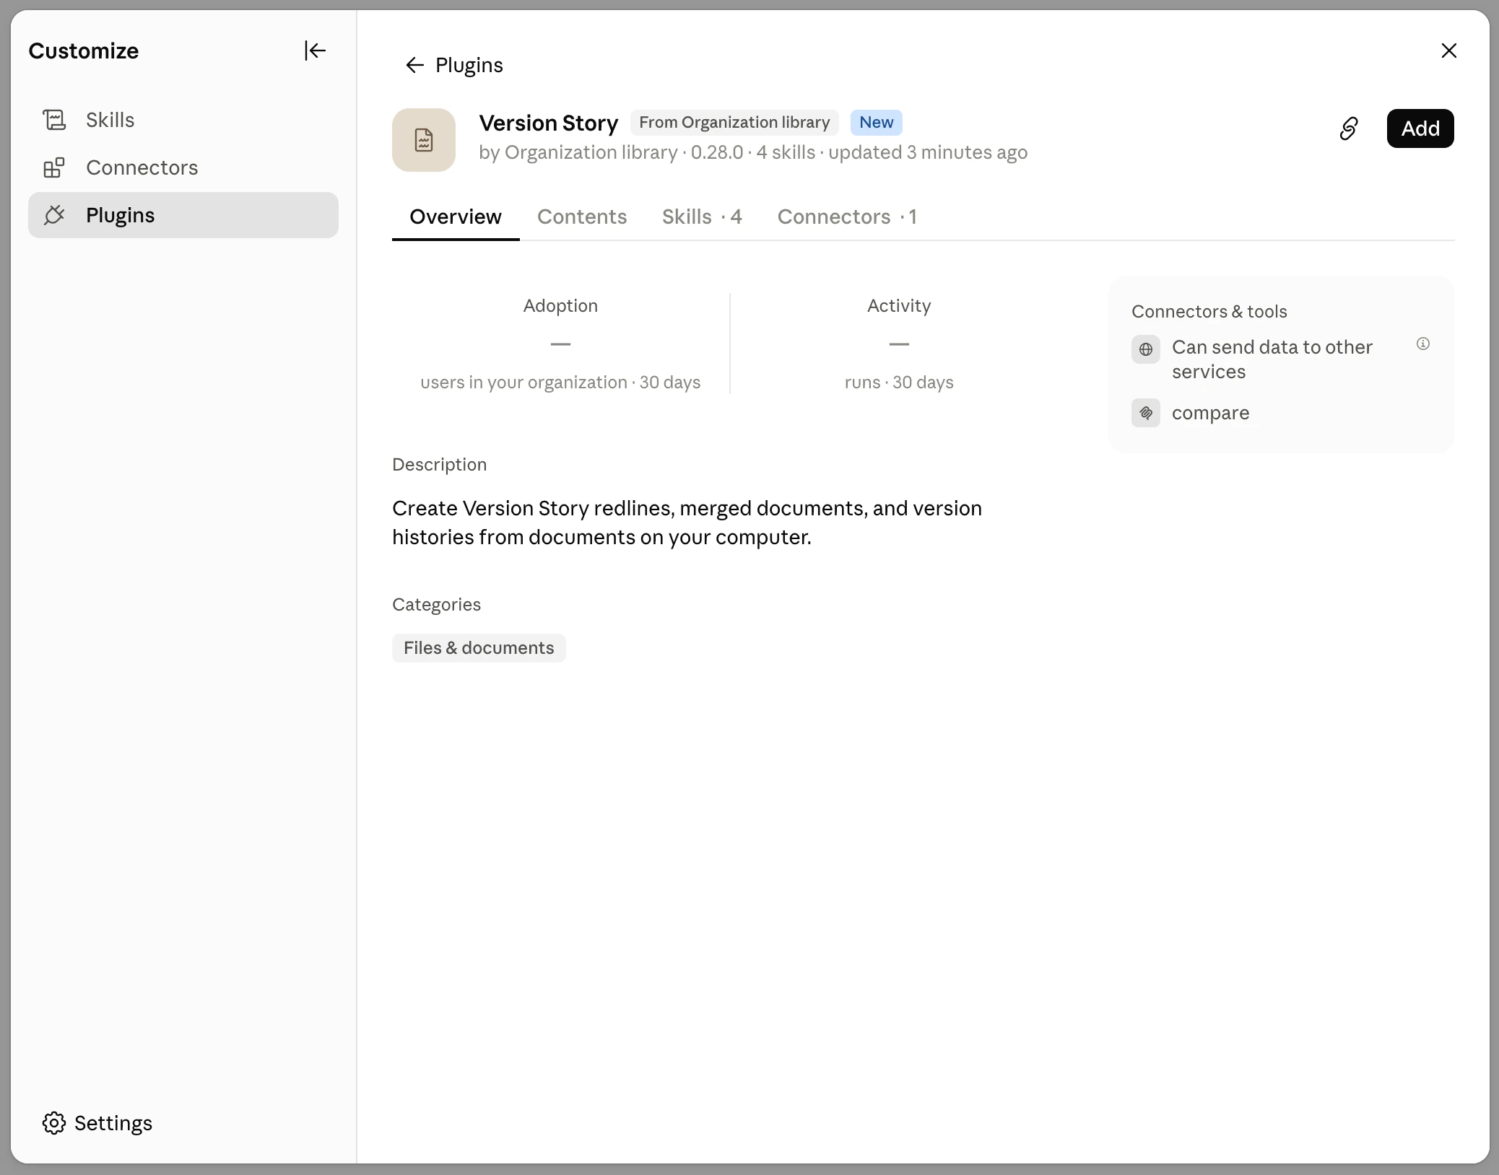Screen dimensions: 1499x1175
Task: Click the Settings gear icon
Action: point(54,1123)
